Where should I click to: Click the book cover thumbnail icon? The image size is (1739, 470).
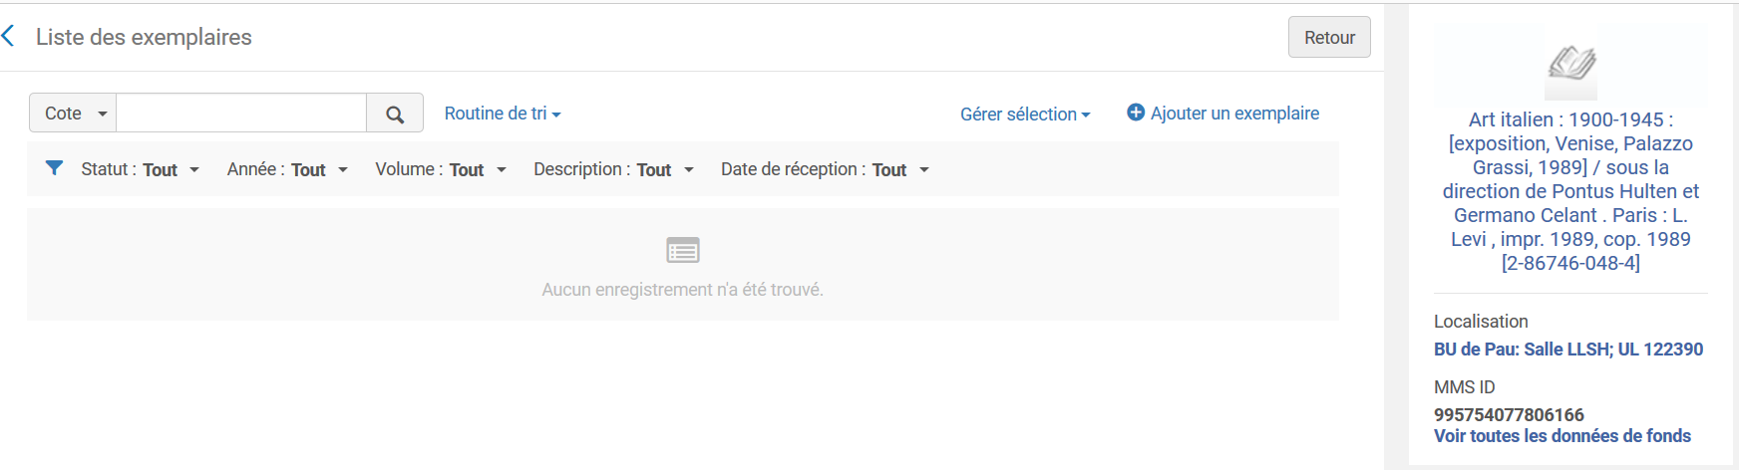[x=1570, y=65]
